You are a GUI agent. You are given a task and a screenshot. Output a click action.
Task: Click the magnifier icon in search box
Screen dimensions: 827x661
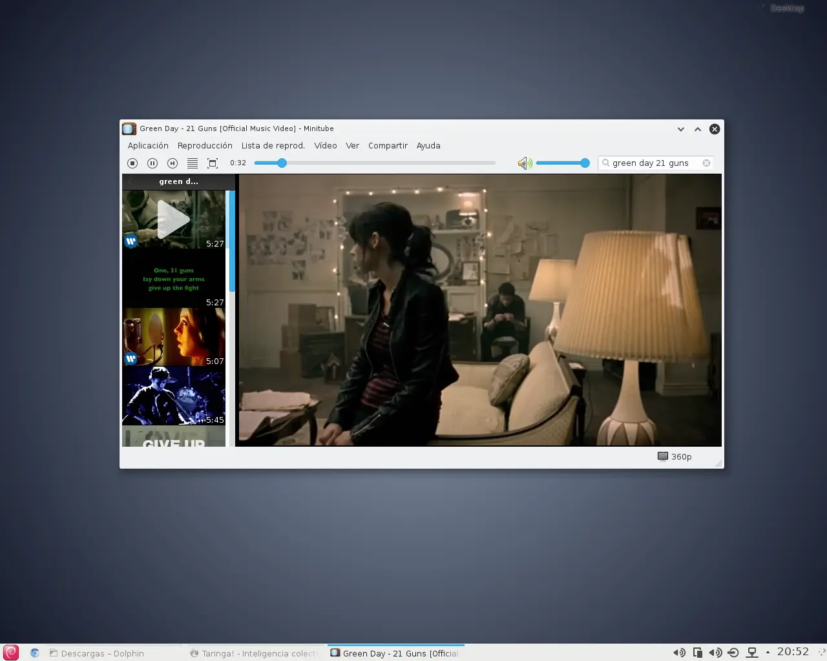click(x=605, y=163)
